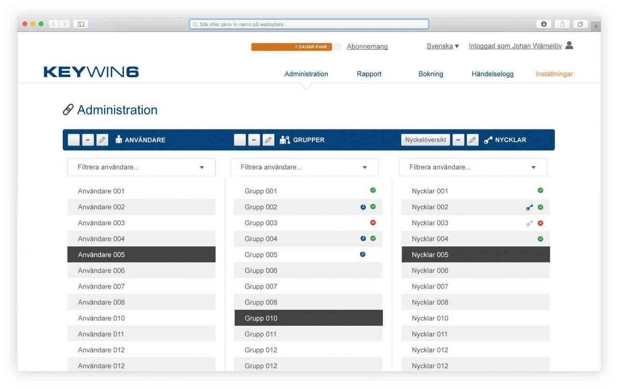Click the KEYWIN6 logo

tap(91, 72)
